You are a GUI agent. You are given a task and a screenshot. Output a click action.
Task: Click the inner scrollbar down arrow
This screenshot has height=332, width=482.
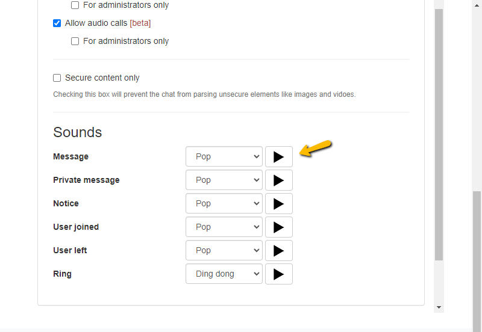(x=439, y=307)
